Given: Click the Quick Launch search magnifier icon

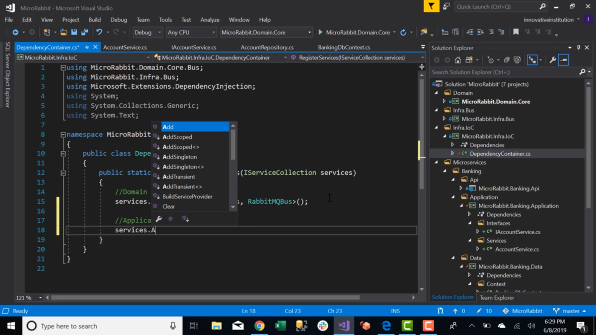Looking at the screenshot, I should pyautogui.click(x=542, y=6).
